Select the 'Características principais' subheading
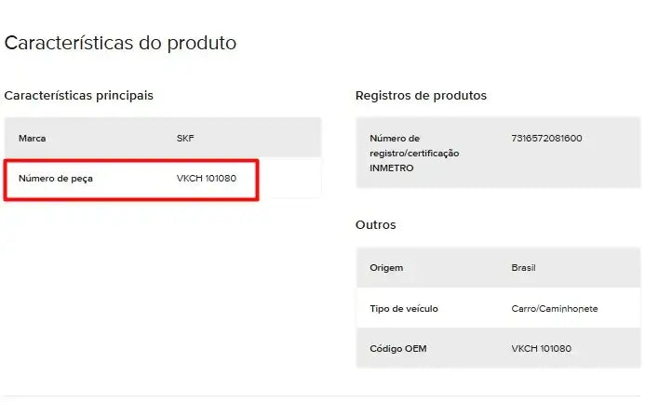This screenshot has width=645, height=416. point(79,96)
